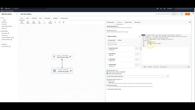The width and height of the screenshot is (195, 110).
Task: Expand the ColumnCorrelation rule details
Action: point(108,48)
